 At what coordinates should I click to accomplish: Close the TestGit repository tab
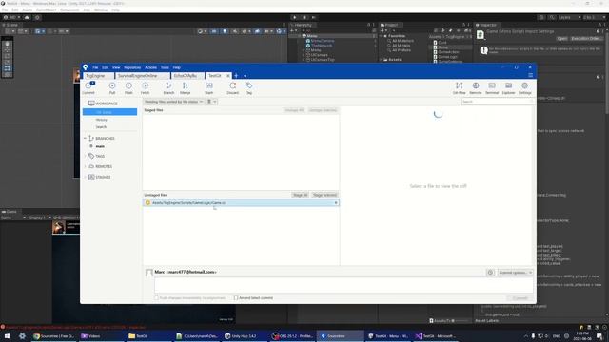(228, 76)
